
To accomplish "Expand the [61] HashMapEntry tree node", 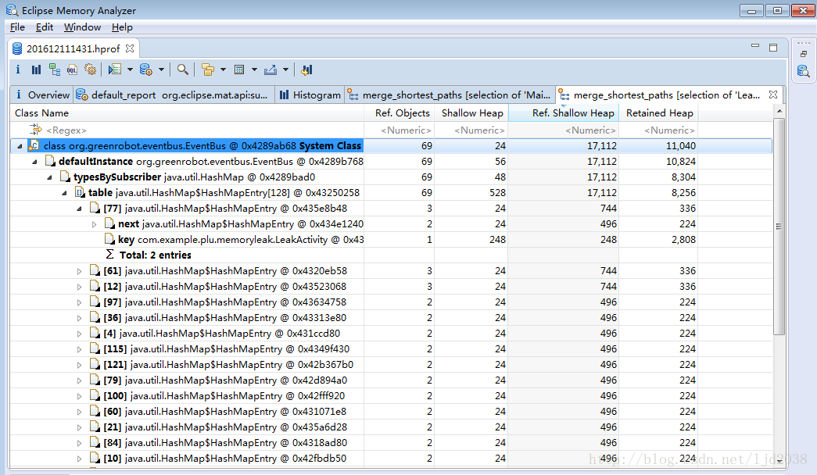I will (x=79, y=271).
